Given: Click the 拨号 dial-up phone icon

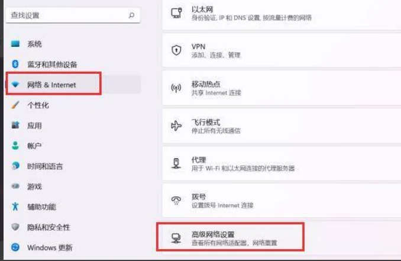Looking at the screenshot, I should [176, 201].
